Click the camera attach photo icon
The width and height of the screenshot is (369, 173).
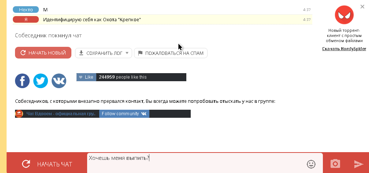pos(335,163)
